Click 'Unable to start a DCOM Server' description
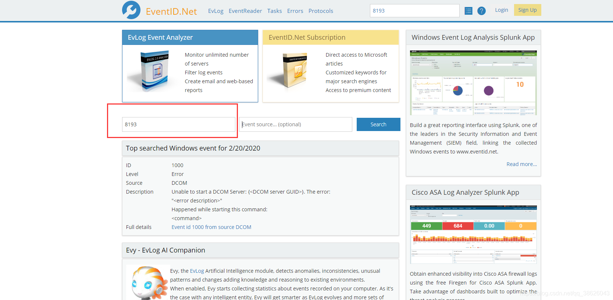The height and width of the screenshot is (300, 613). pos(251,192)
